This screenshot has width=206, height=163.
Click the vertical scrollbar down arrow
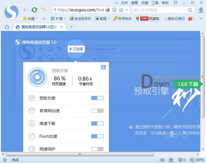click(x=203, y=150)
